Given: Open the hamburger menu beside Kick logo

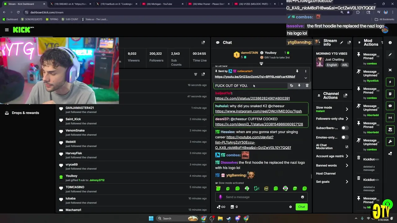Looking at the screenshot, I should click(7, 30).
